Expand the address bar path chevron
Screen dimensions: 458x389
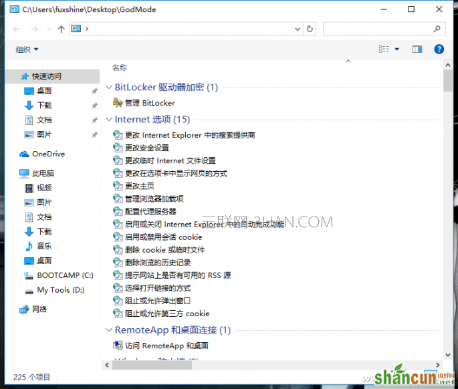[x=87, y=29]
